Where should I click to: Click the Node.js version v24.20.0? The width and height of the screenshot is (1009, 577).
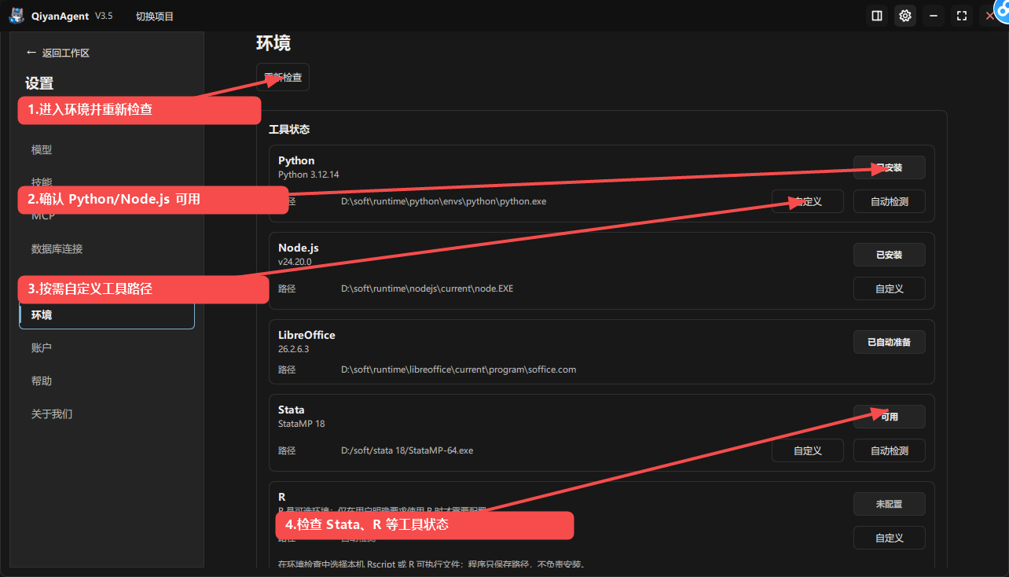point(295,262)
